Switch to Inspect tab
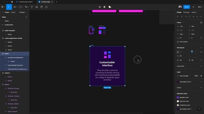Image resolution: width=204 pixels, height=114 pixels. pos(194,12)
